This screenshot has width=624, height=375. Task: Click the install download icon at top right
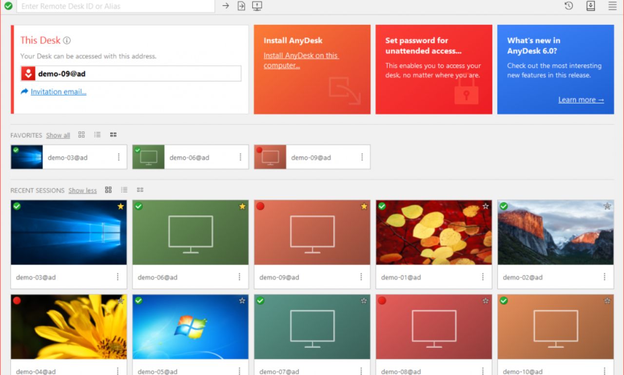pyautogui.click(x=590, y=6)
